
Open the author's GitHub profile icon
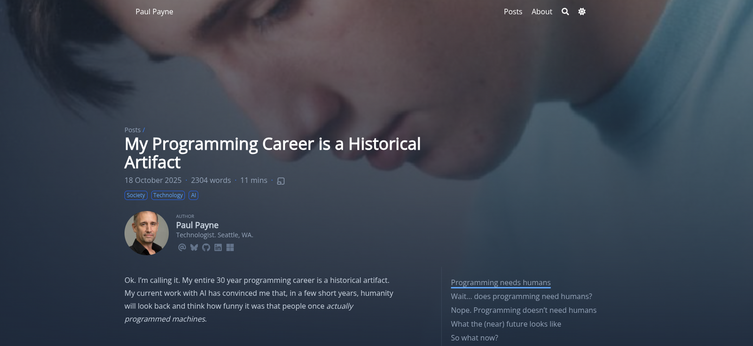[x=206, y=247]
